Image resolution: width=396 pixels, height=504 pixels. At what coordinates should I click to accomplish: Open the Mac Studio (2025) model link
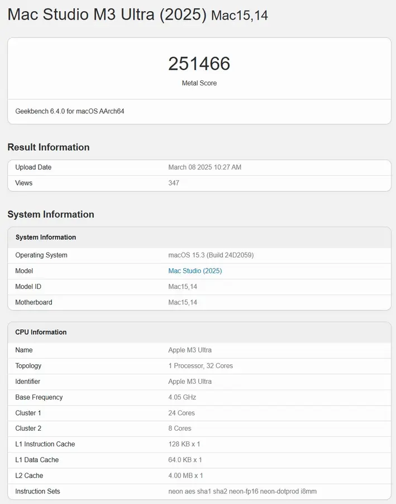coord(195,271)
